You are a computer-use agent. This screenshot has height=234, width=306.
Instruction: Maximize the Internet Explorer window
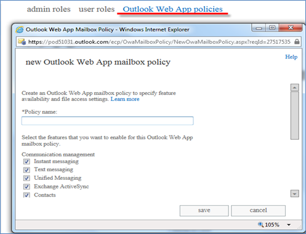pyautogui.click(x=272, y=28)
